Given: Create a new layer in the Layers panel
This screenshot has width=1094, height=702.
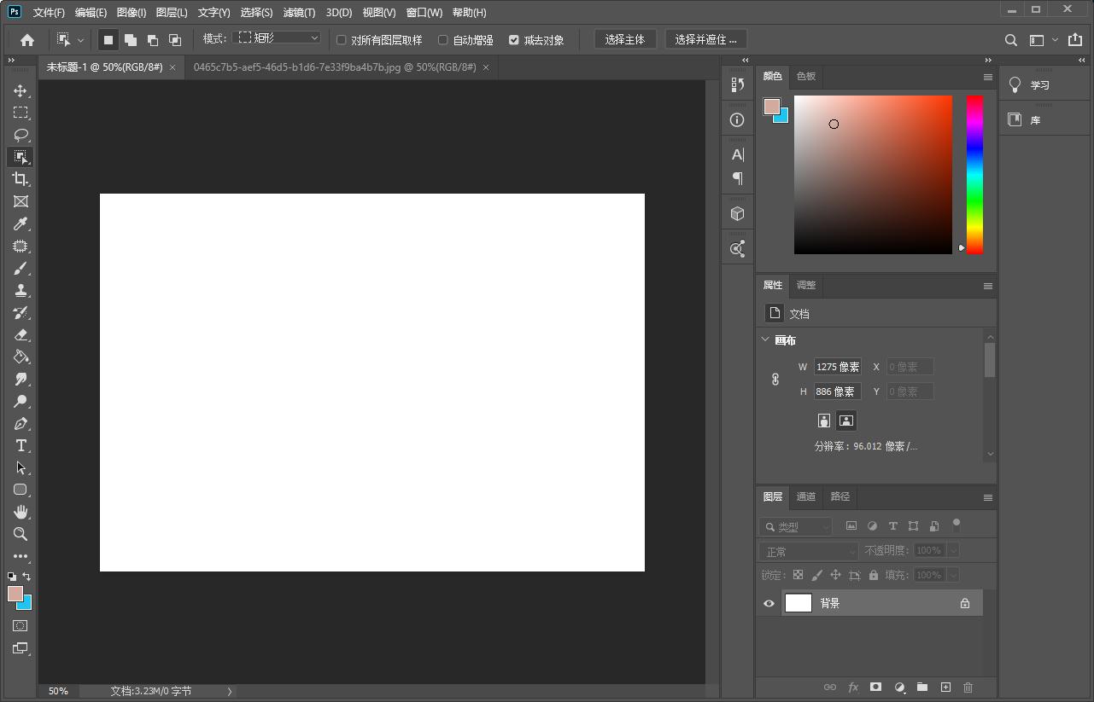Looking at the screenshot, I should pyautogui.click(x=945, y=687).
